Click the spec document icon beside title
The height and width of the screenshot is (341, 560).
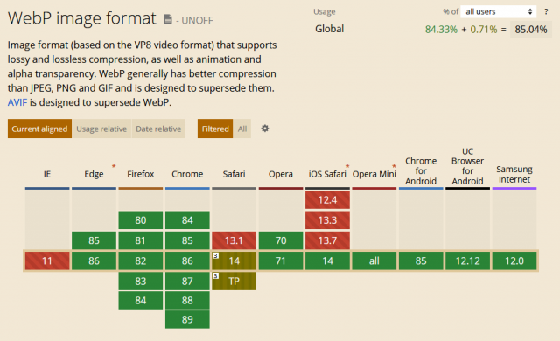(168, 19)
